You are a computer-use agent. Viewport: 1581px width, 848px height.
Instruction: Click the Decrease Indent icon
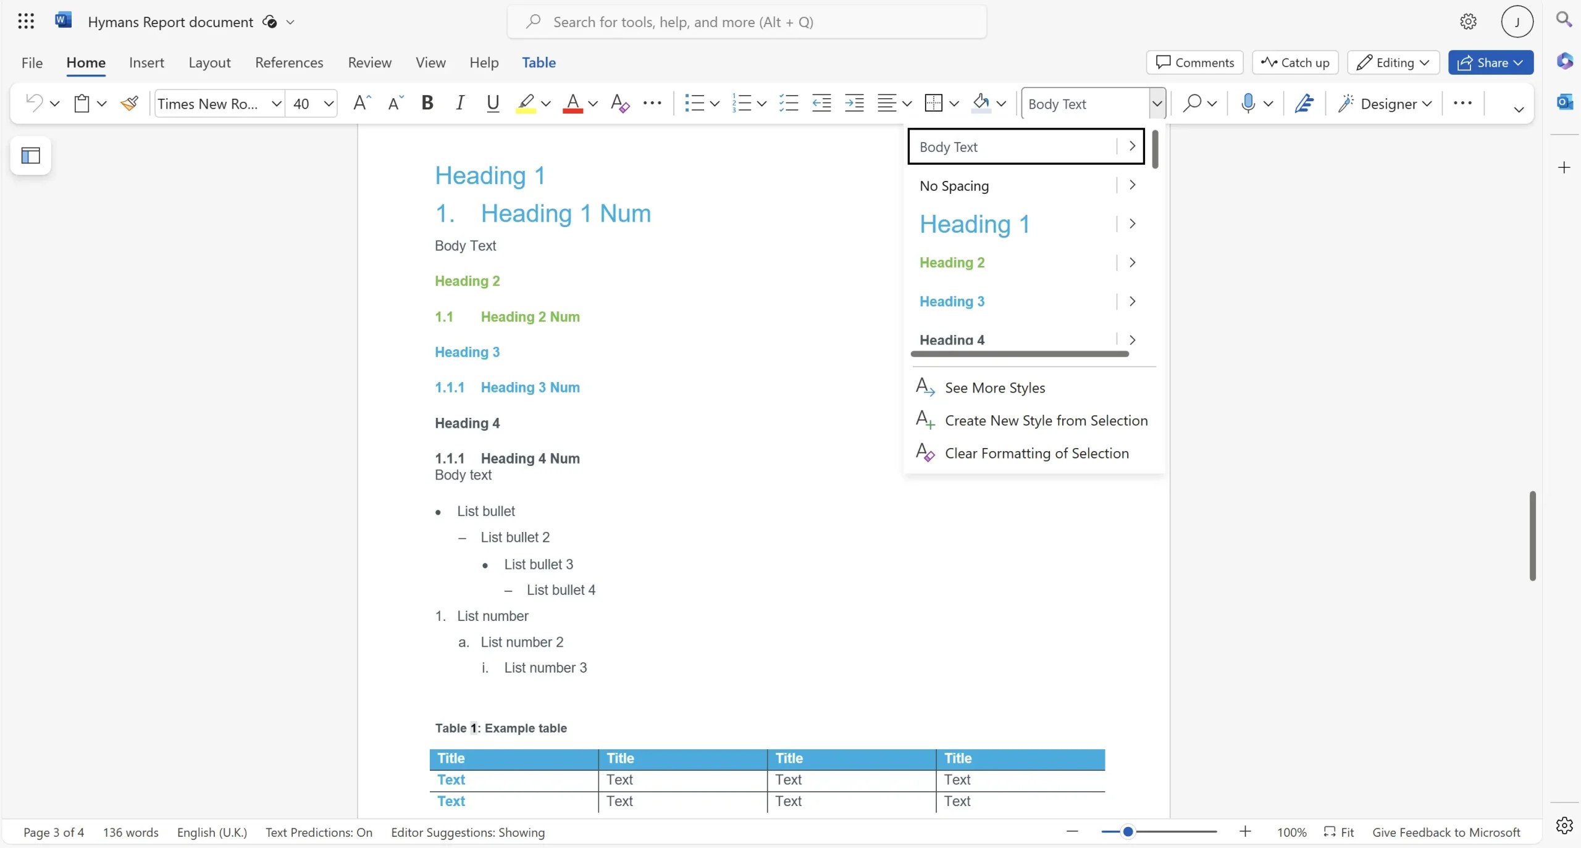[821, 103]
